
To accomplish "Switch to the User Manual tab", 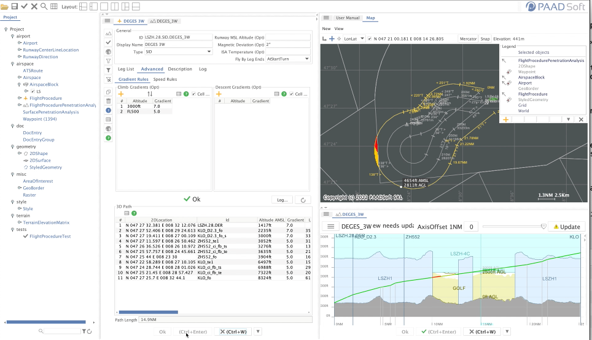I will tap(348, 18).
